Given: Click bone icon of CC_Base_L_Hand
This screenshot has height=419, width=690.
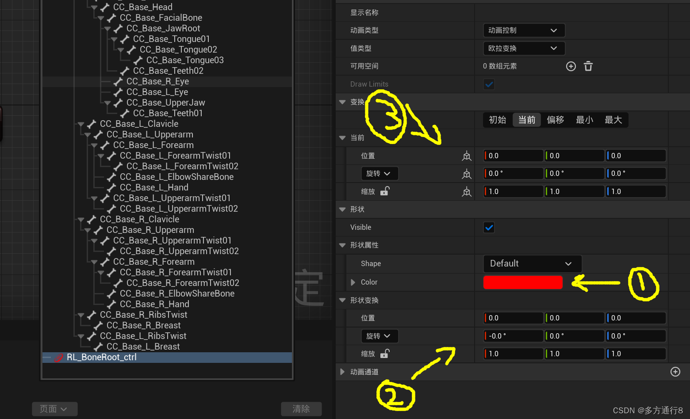Looking at the screenshot, I should point(111,187).
